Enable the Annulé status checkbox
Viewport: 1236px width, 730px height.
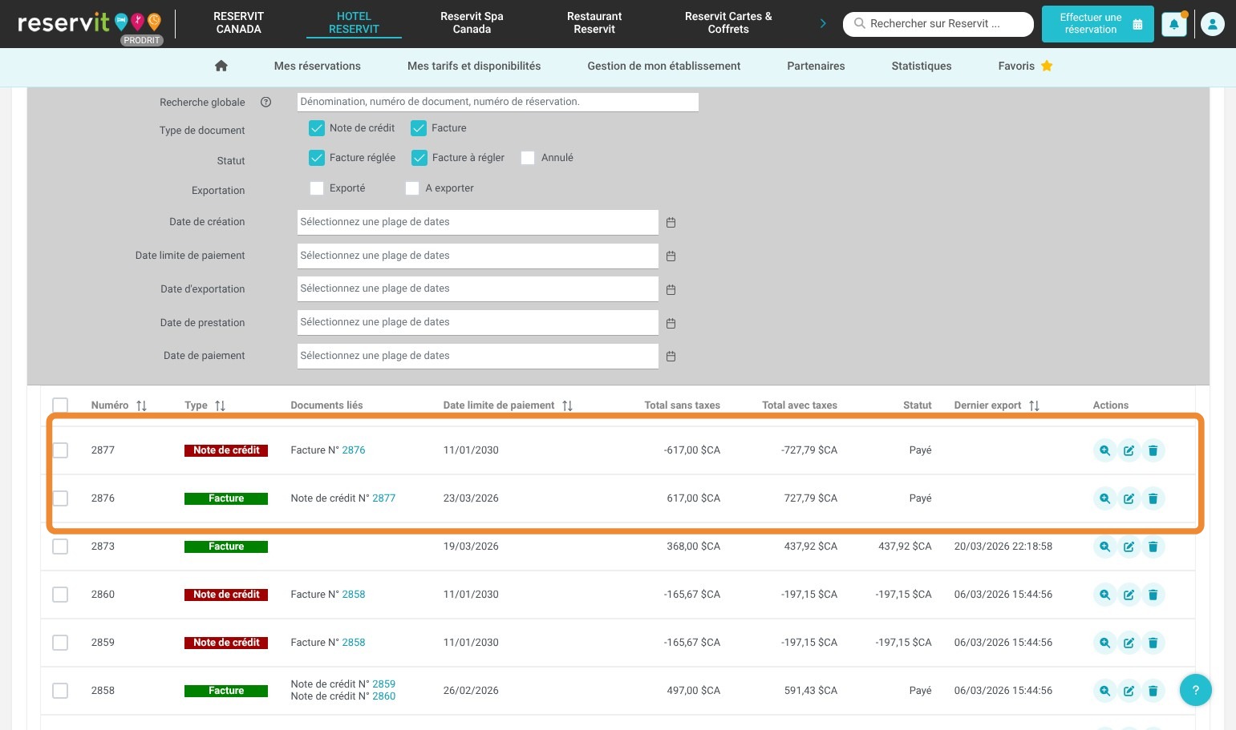point(528,158)
